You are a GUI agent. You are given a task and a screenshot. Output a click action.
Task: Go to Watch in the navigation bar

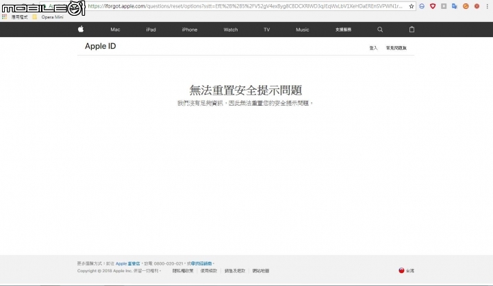coord(231,29)
